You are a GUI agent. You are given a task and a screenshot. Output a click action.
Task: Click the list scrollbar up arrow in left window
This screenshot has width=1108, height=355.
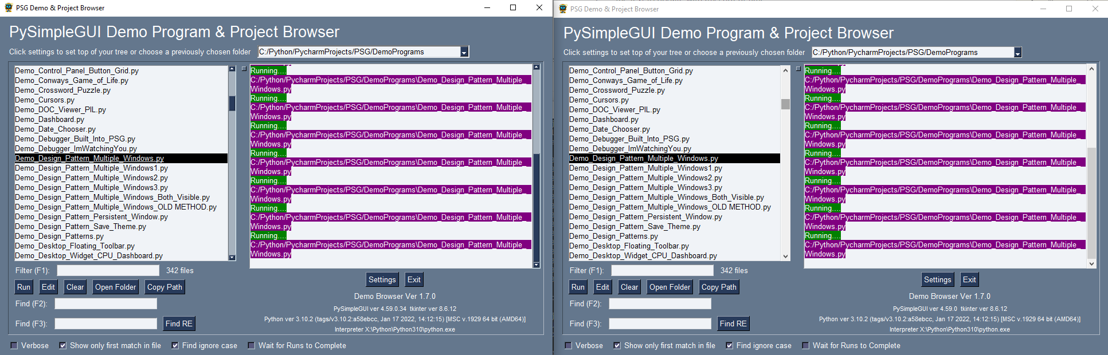[x=232, y=69]
